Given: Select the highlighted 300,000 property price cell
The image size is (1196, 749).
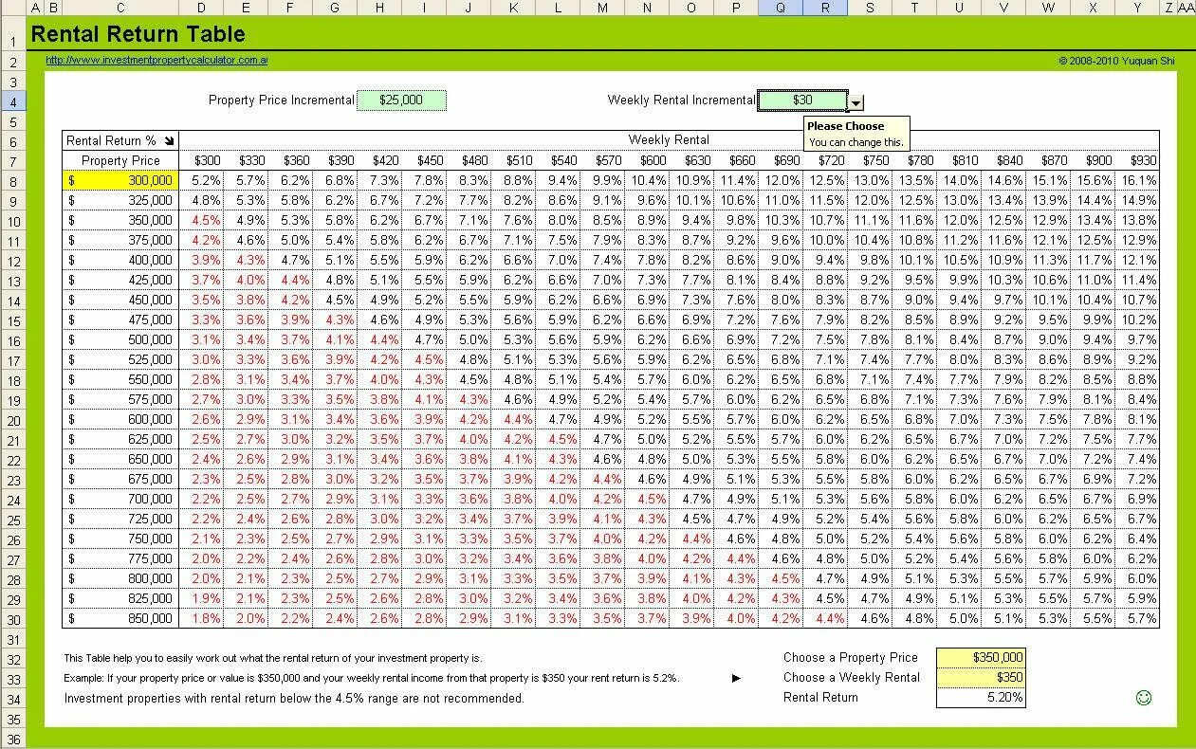Looking at the screenshot, I should click(x=120, y=180).
